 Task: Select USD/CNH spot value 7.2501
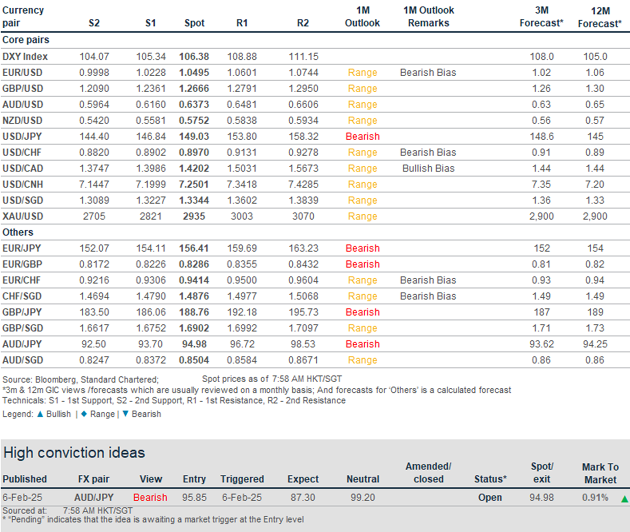[x=194, y=184]
